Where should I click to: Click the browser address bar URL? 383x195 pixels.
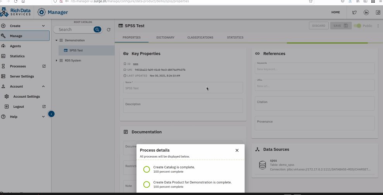130,1
